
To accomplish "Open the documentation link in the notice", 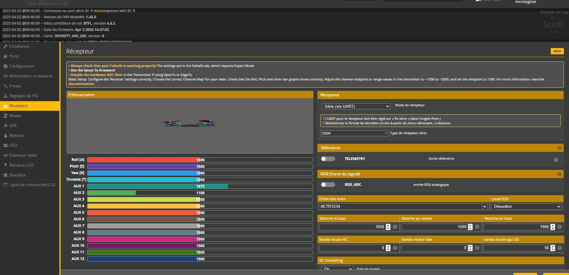I will [x=81, y=84].
